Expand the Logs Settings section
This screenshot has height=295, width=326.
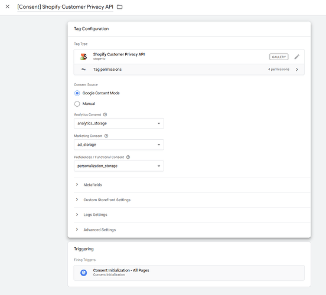(192, 215)
